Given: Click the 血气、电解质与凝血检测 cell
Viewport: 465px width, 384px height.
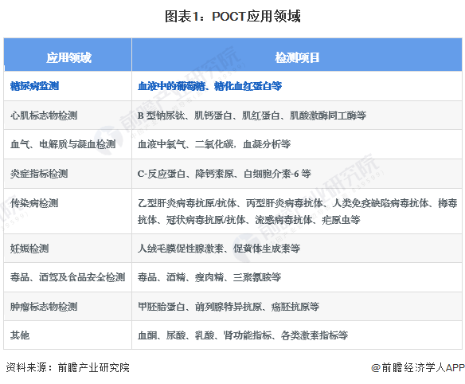Looking at the screenshot, I should click(x=68, y=144).
